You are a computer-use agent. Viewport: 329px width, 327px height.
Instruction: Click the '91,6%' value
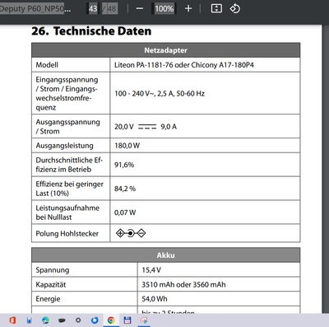tap(124, 165)
